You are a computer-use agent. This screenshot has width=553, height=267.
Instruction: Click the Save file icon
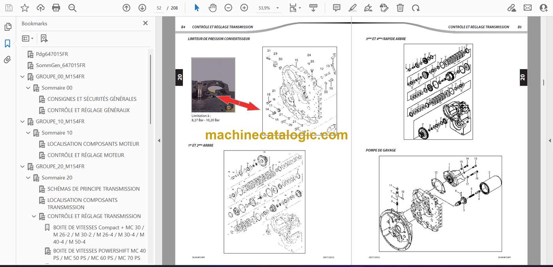(x=9, y=8)
